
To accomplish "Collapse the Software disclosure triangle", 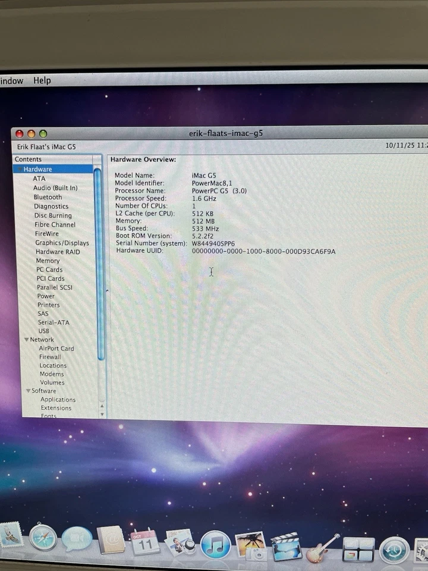I will (29, 391).
